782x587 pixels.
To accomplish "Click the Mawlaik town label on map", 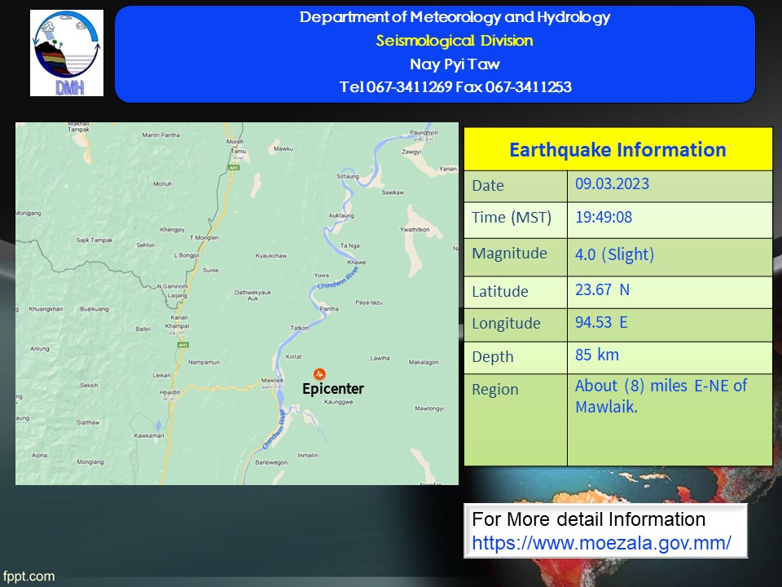I will point(272,381).
